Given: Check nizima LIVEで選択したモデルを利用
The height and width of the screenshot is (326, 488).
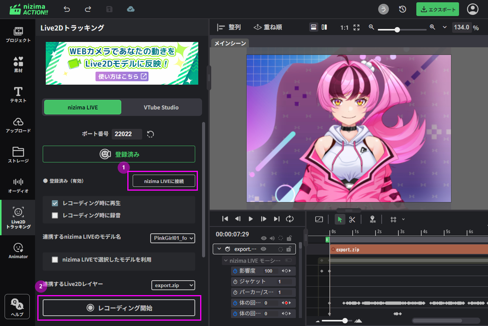Looking at the screenshot, I should [55, 260].
